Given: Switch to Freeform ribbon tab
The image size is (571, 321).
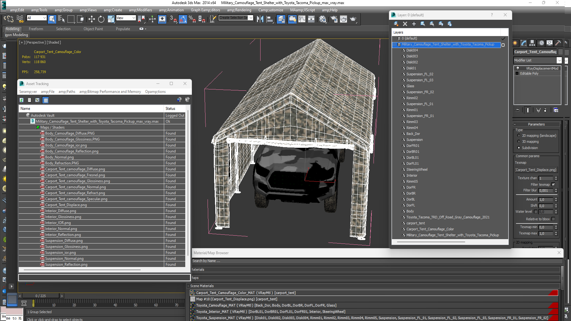Looking at the screenshot, I should pos(36,29).
